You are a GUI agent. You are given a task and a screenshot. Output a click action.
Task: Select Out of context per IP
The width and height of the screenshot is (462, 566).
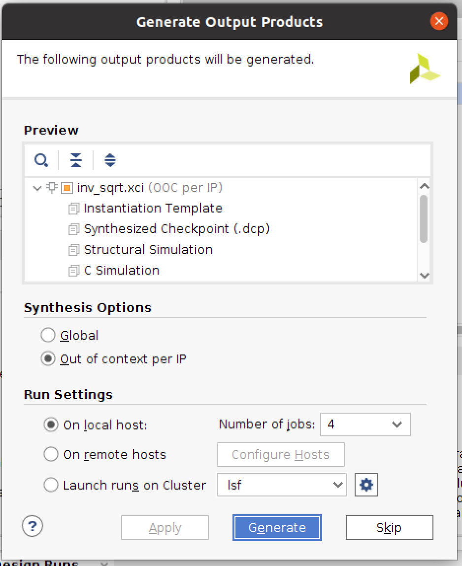tap(48, 359)
